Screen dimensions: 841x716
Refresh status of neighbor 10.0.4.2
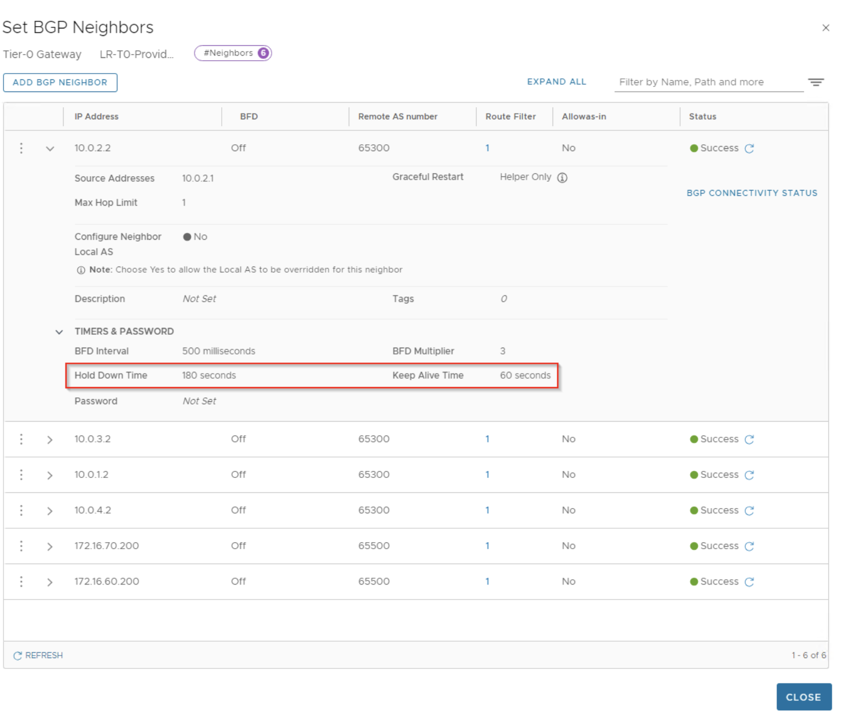pos(749,510)
